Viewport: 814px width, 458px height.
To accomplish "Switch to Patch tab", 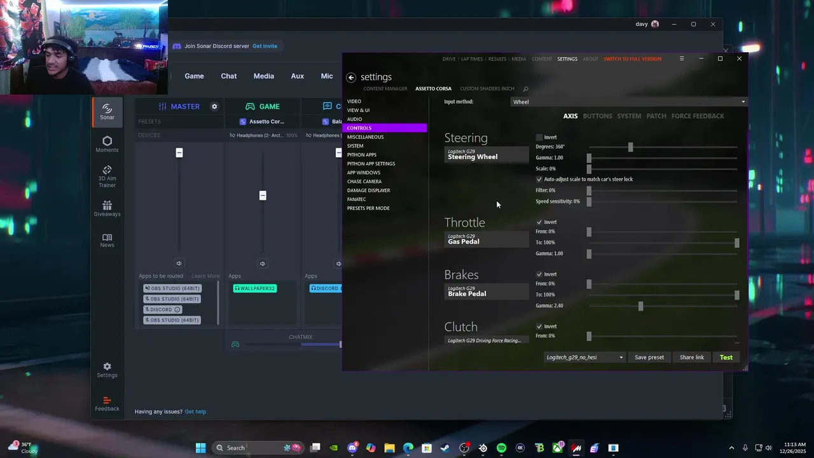I will click(656, 116).
